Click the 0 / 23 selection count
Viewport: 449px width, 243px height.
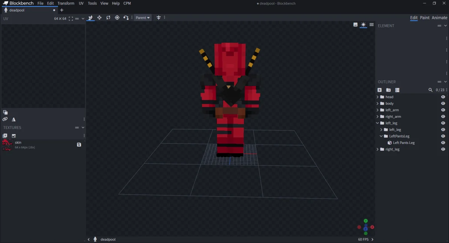(440, 90)
